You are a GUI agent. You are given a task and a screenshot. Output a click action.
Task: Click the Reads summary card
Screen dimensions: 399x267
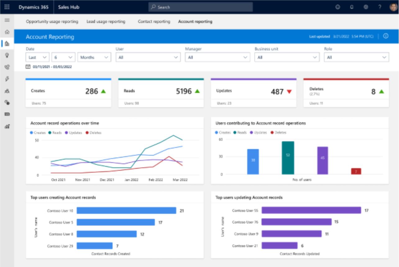(161, 93)
